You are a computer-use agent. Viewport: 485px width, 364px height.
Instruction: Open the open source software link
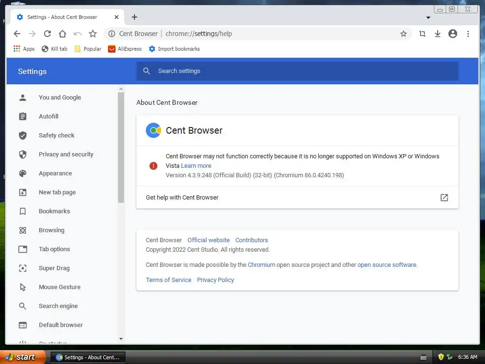387,264
